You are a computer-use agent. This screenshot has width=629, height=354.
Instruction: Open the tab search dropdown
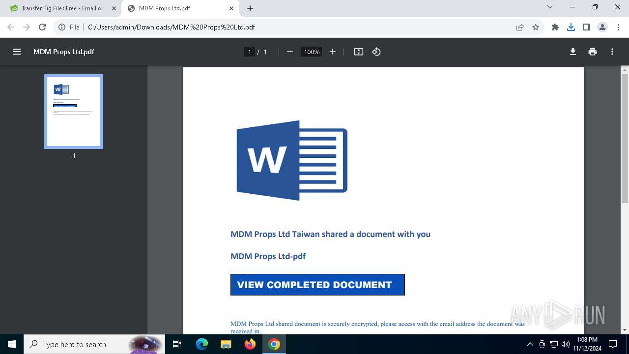point(550,7)
